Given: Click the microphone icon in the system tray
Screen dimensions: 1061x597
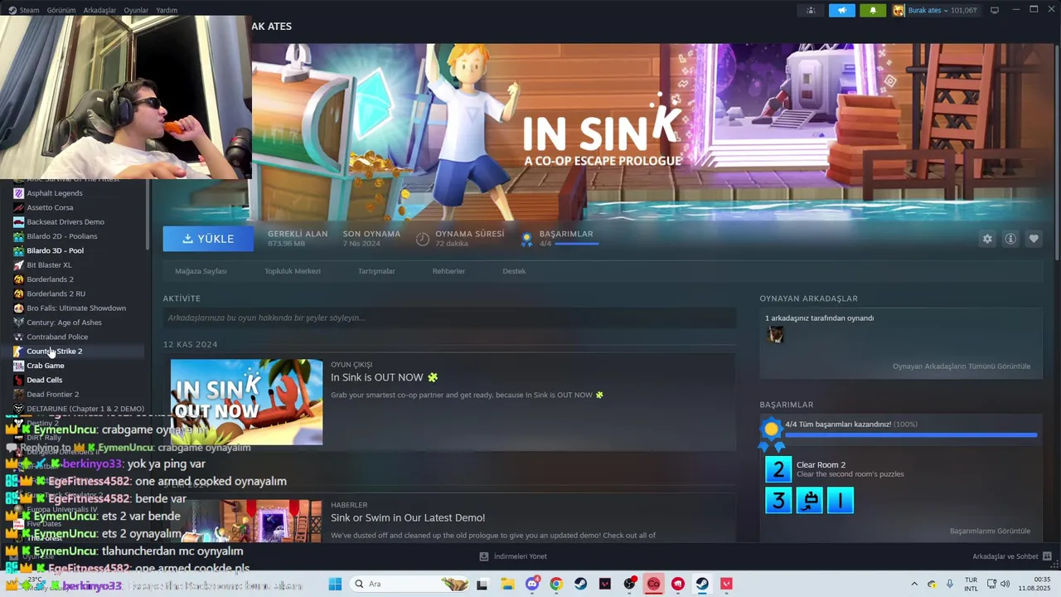Looking at the screenshot, I should click(x=950, y=584).
